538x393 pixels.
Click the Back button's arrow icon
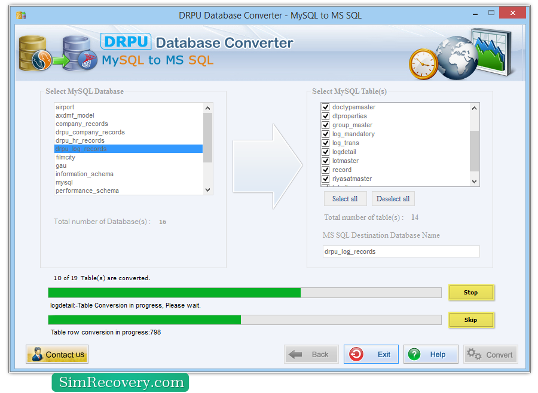click(295, 354)
